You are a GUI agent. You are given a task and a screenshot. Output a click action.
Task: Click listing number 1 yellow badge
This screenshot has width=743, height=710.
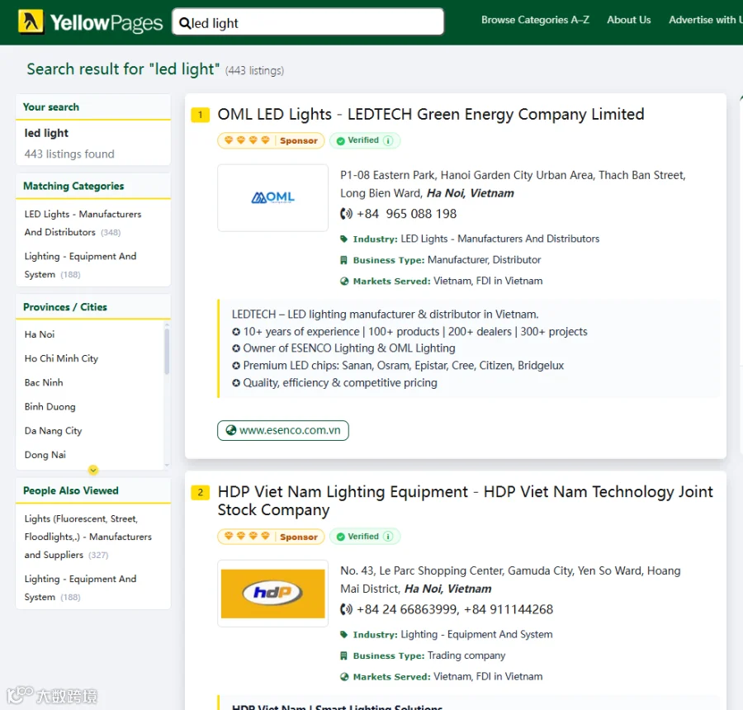(x=201, y=115)
